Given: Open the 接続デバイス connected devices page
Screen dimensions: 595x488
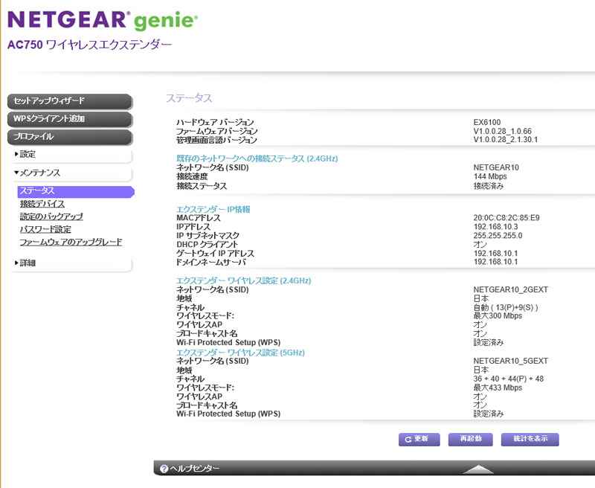Looking at the screenshot, I should 42,204.
